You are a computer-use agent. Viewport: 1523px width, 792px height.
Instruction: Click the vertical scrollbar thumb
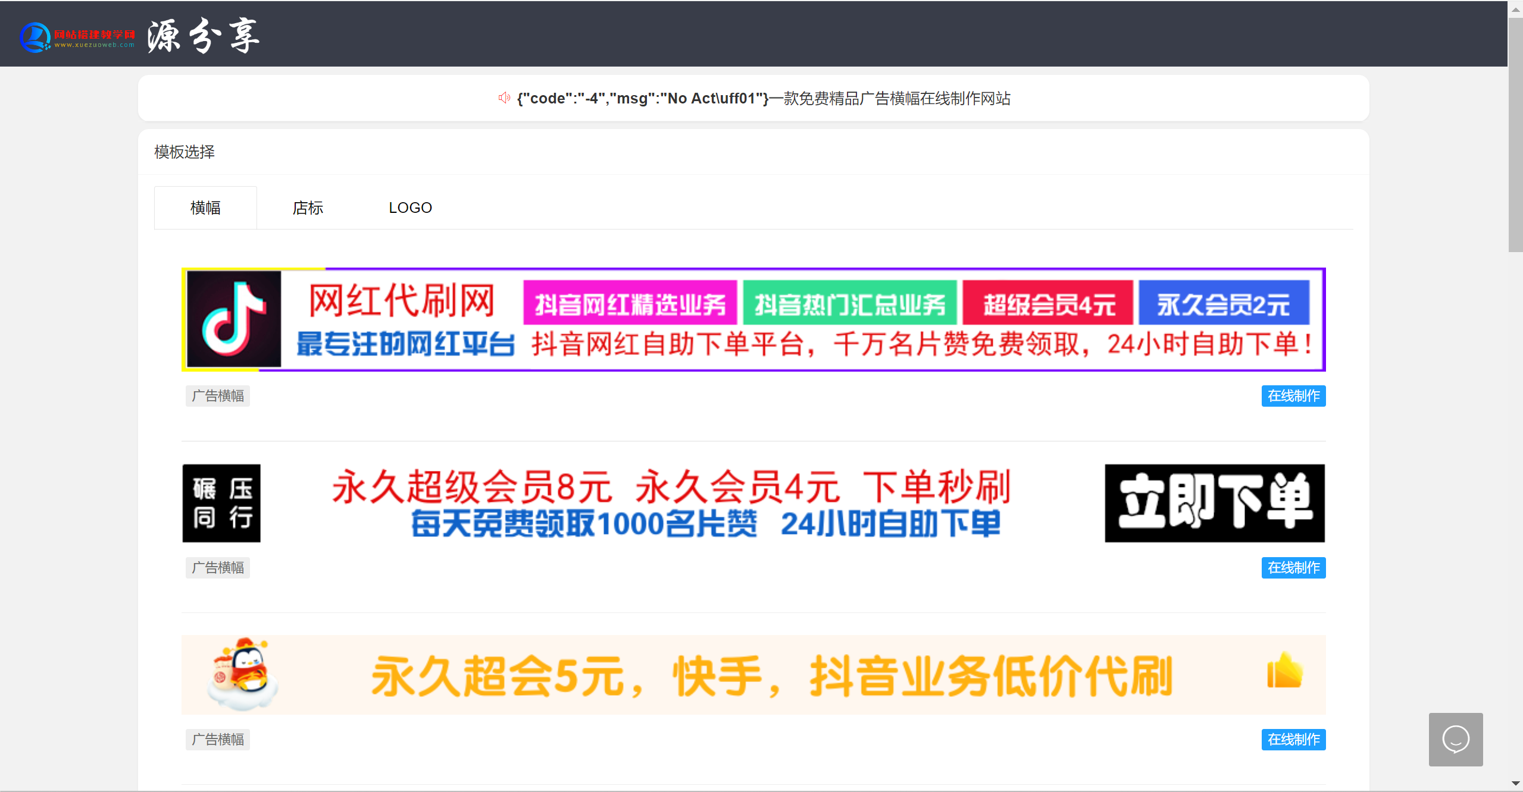1515,135
